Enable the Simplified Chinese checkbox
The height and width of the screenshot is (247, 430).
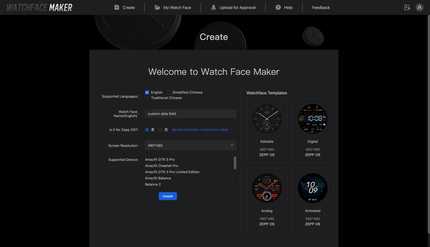point(169,92)
